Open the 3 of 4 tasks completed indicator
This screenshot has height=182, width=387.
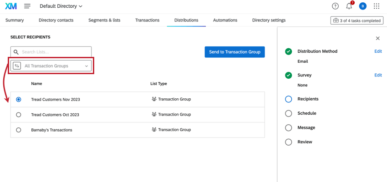click(x=356, y=20)
